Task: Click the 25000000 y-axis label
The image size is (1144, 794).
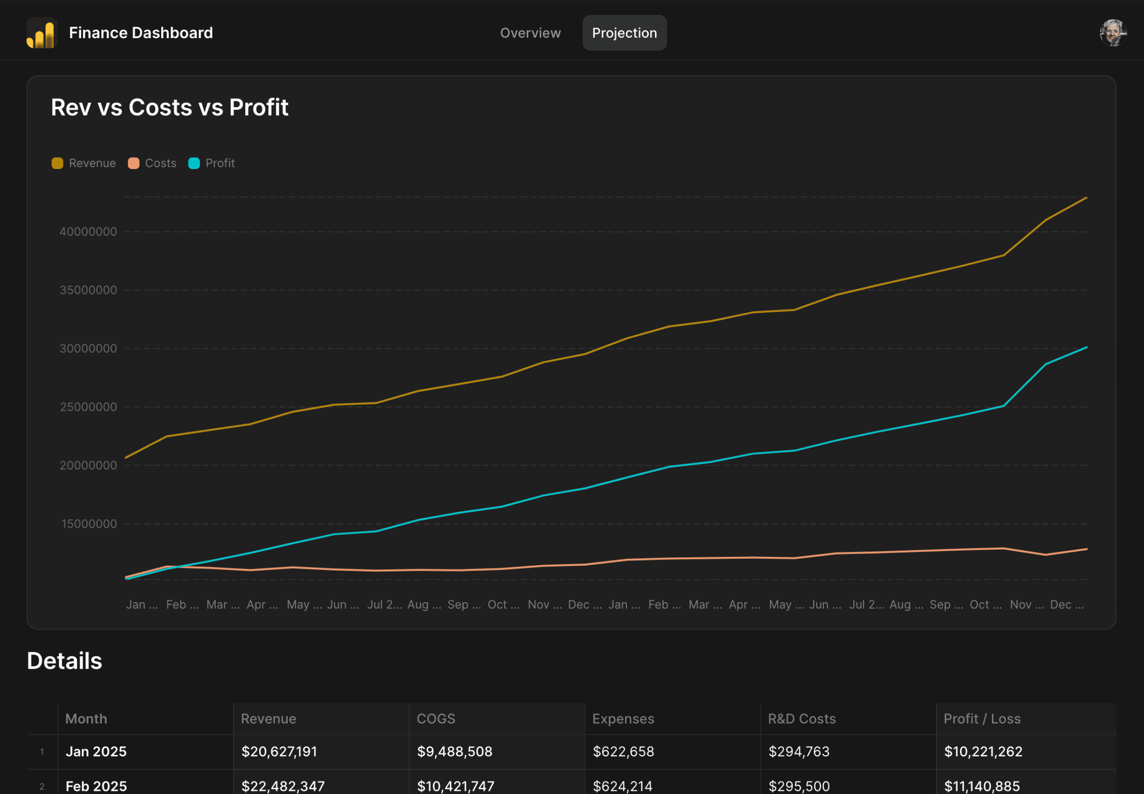Action: [89, 407]
